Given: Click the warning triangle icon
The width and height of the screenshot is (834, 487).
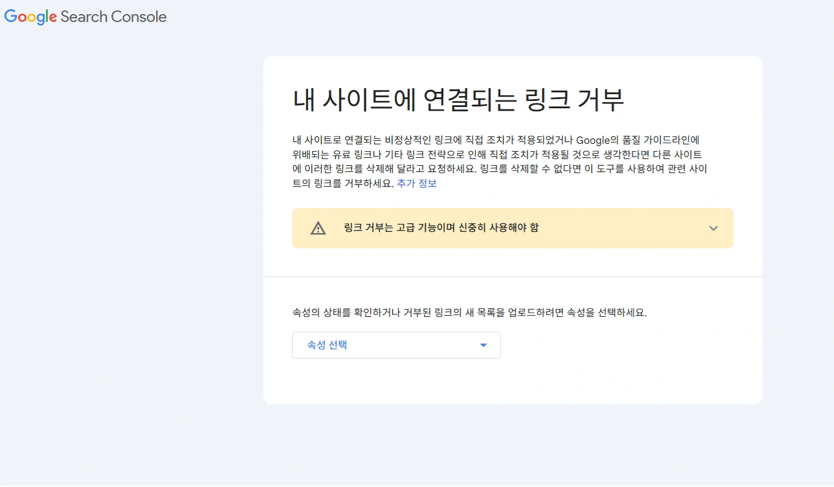Looking at the screenshot, I should (x=318, y=228).
